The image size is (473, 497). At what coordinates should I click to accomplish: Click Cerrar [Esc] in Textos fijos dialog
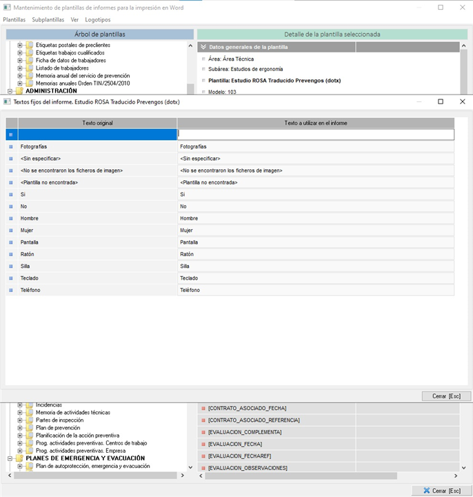click(446, 396)
